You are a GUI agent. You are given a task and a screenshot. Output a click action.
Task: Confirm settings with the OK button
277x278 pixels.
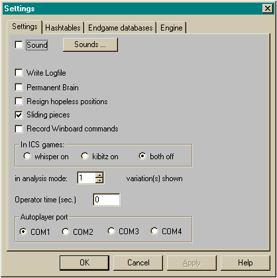[x=85, y=263]
